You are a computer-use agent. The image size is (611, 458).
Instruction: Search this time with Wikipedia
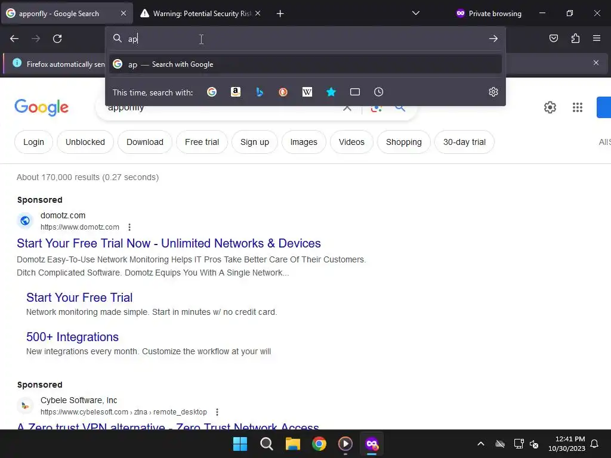click(x=307, y=92)
